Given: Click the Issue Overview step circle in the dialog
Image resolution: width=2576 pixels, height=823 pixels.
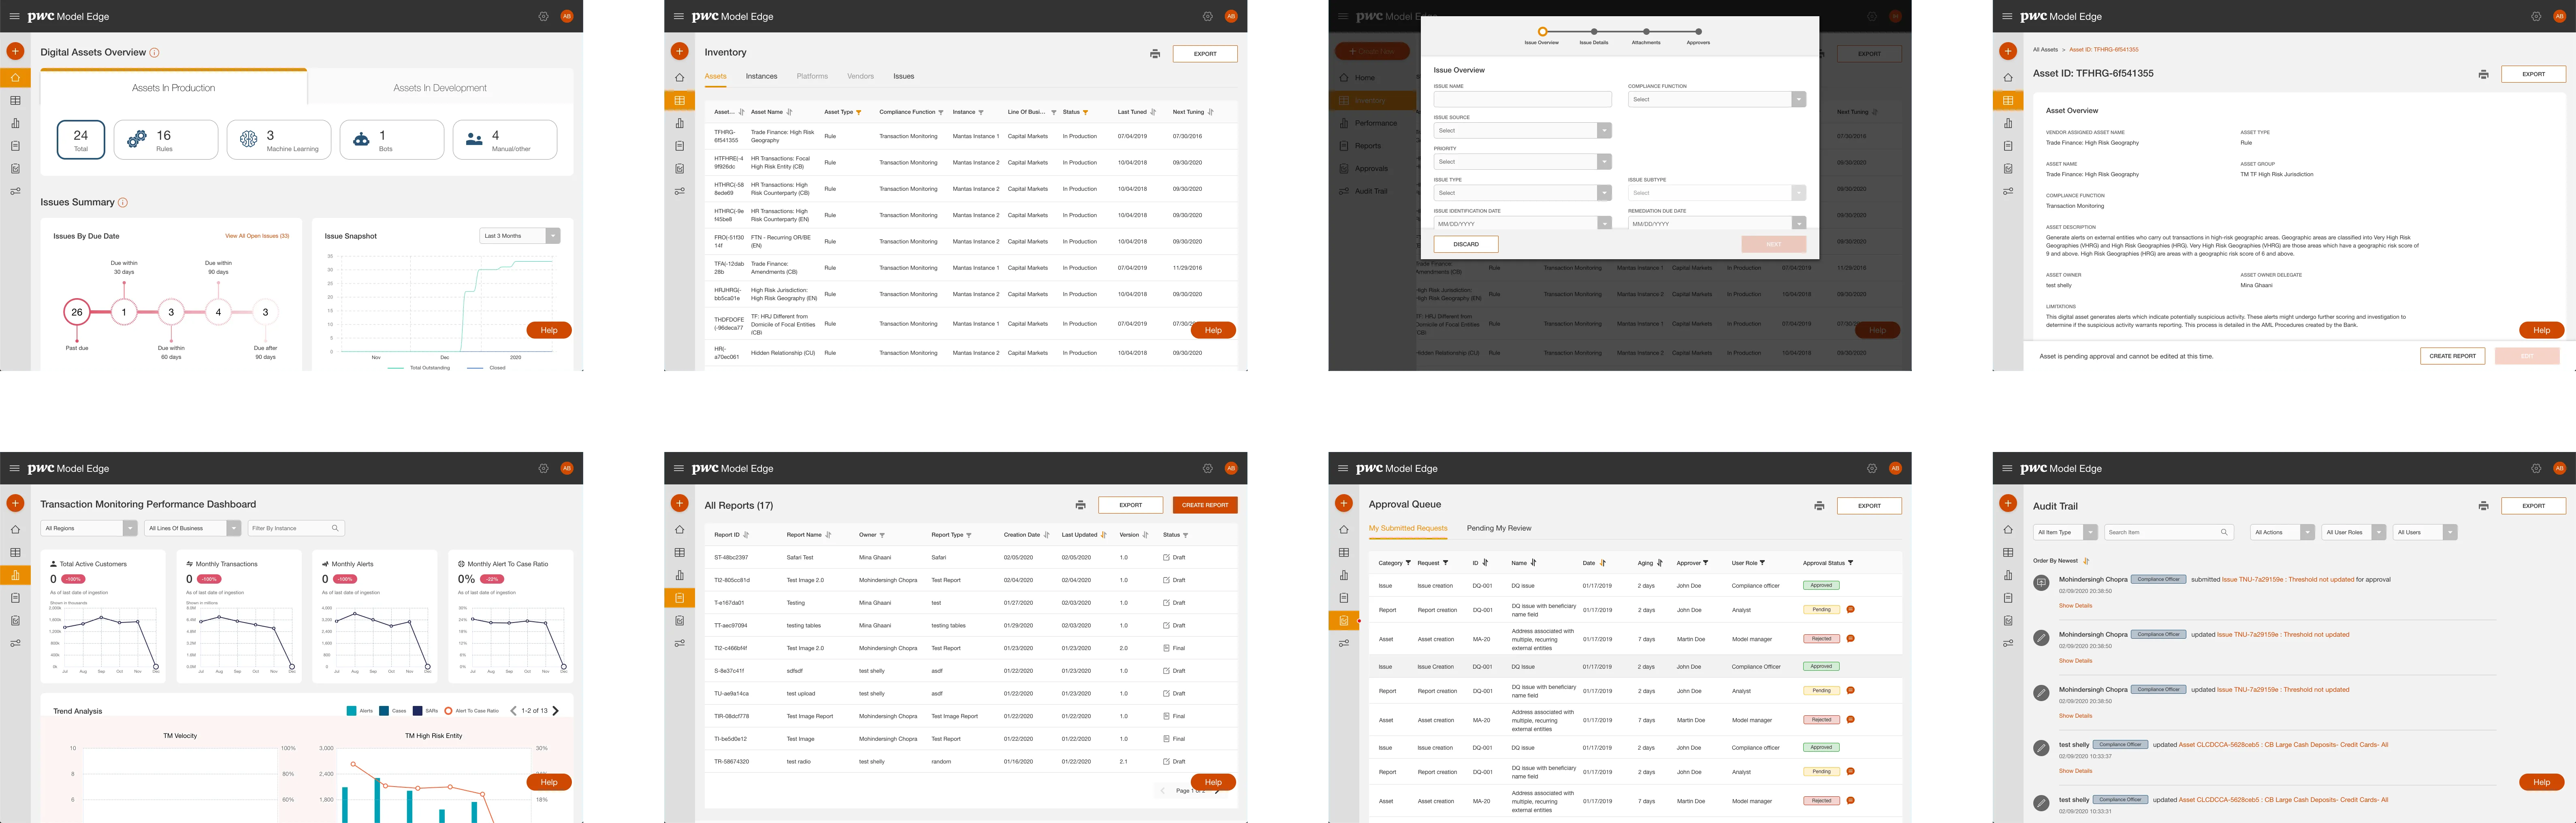Looking at the screenshot, I should (1542, 32).
